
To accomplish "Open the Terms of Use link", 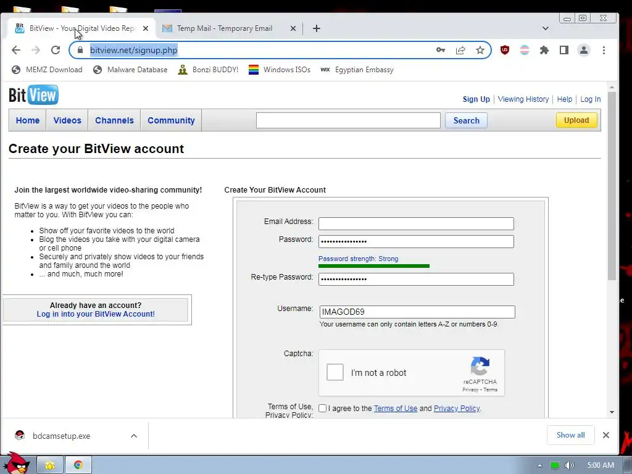I will (x=396, y=409).
